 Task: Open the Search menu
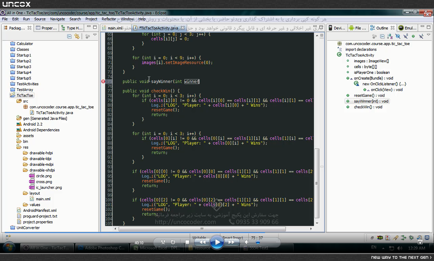[75, 19]
